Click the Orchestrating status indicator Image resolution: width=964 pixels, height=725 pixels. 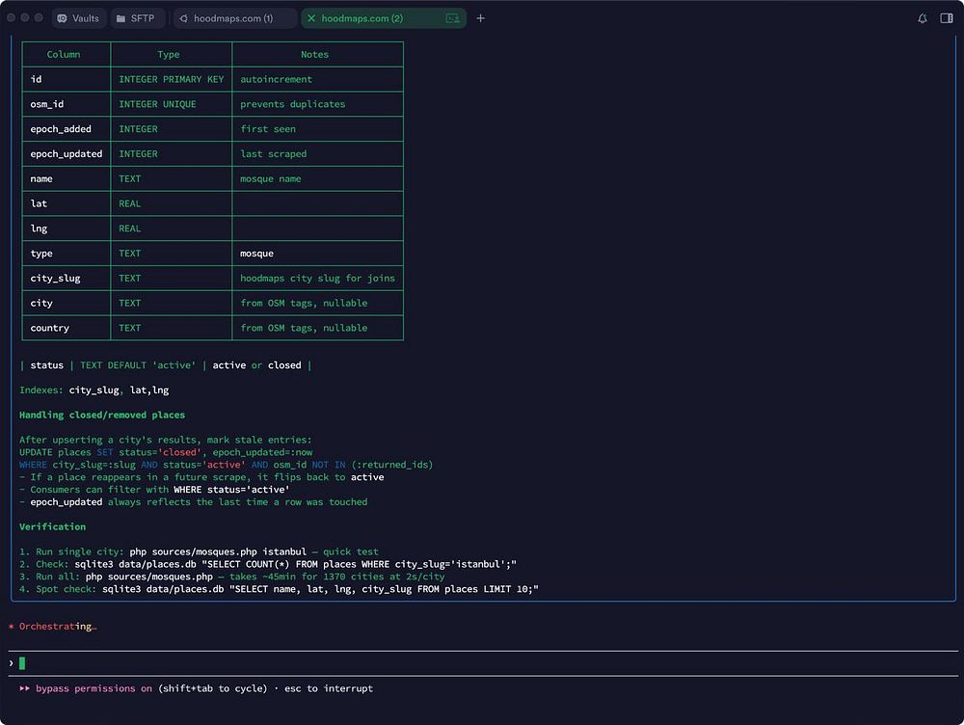(x=57, y=627)
